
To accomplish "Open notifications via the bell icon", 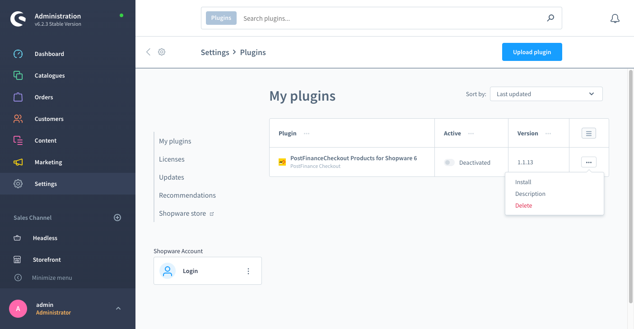I will [x=615, y=19].
